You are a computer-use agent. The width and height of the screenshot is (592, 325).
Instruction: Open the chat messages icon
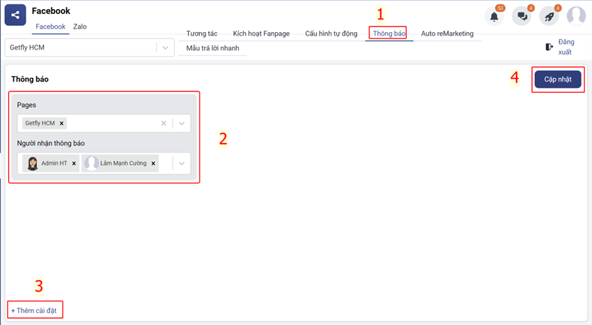[521, 17]
